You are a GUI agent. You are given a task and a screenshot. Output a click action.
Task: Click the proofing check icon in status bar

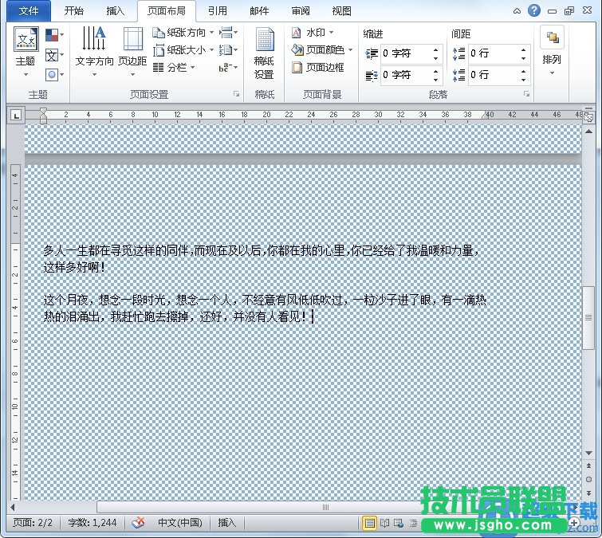[139, 523]
